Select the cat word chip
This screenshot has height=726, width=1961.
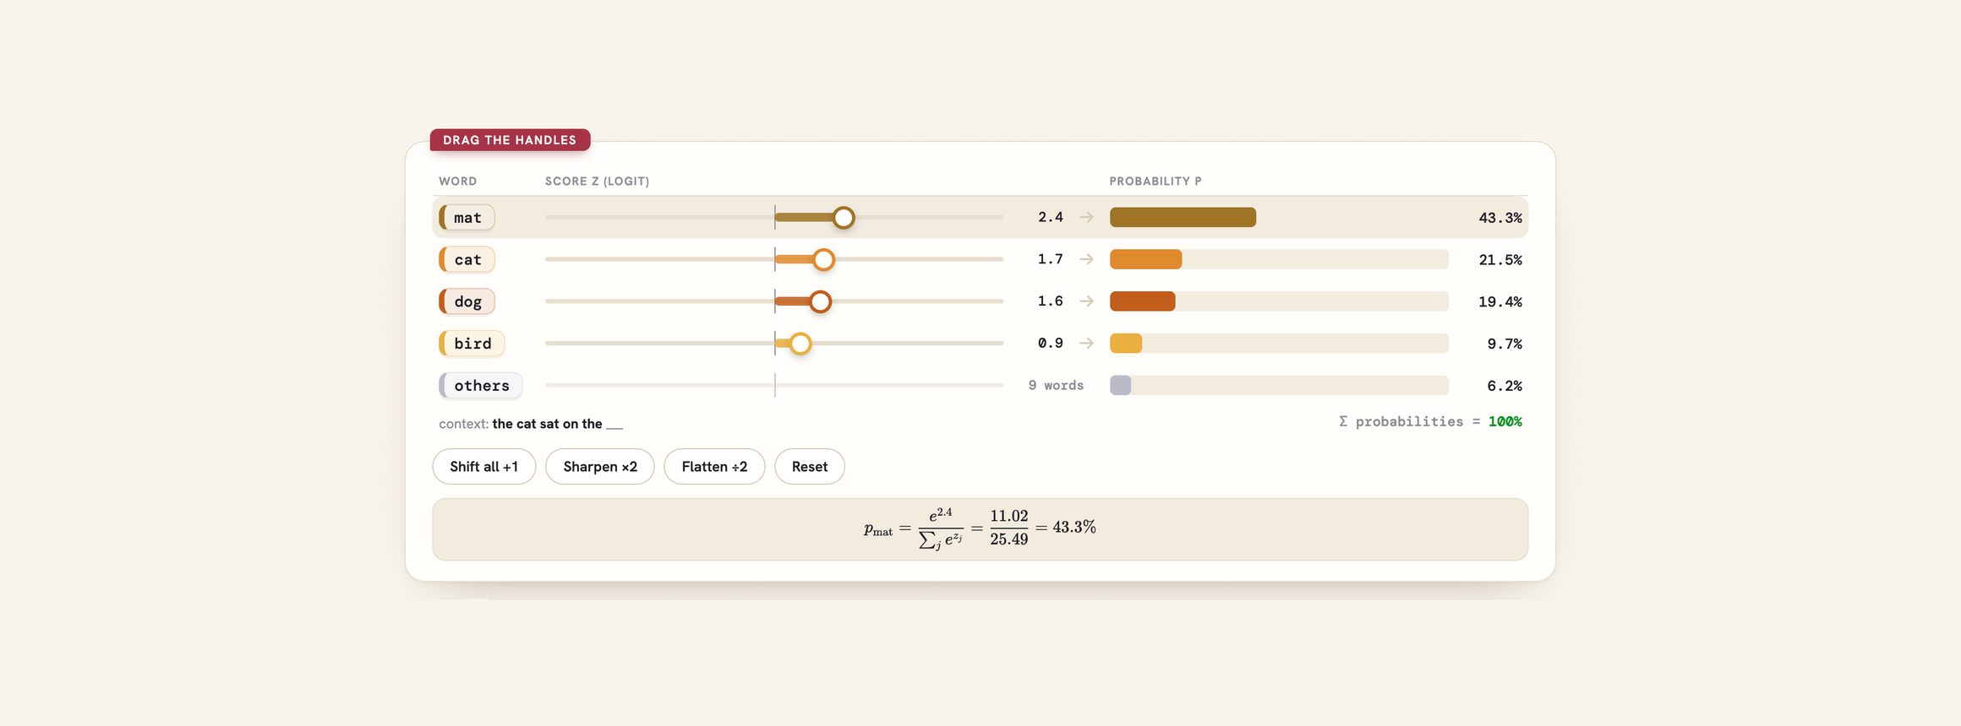click(x=467, y=259)
